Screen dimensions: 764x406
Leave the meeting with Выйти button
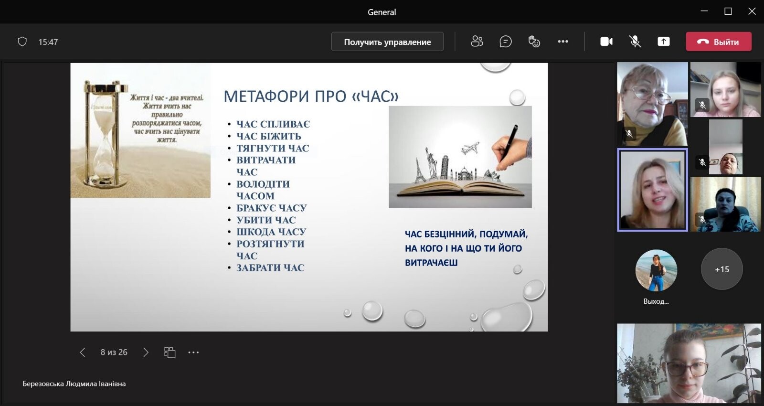pos(719,42)
